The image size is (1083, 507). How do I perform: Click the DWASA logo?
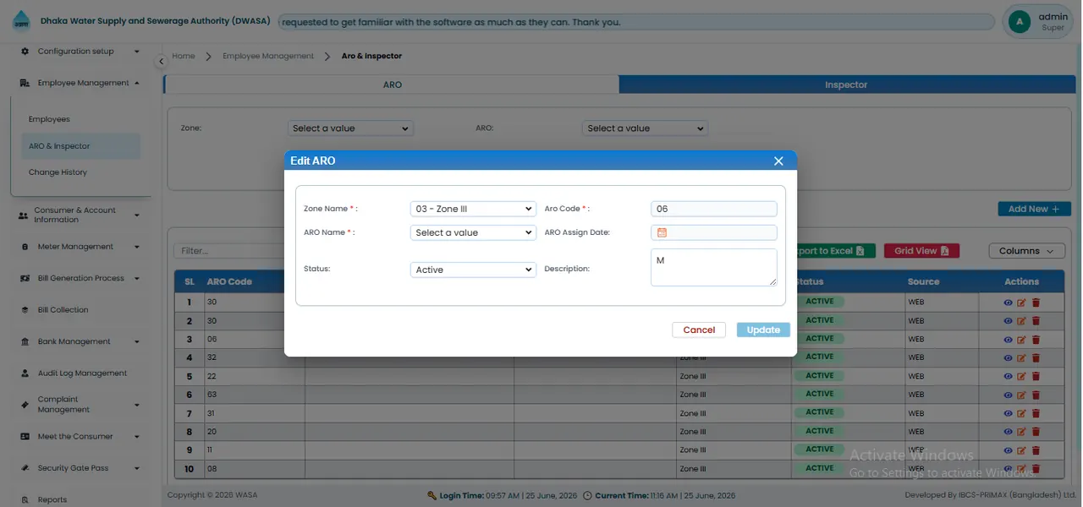20,21
